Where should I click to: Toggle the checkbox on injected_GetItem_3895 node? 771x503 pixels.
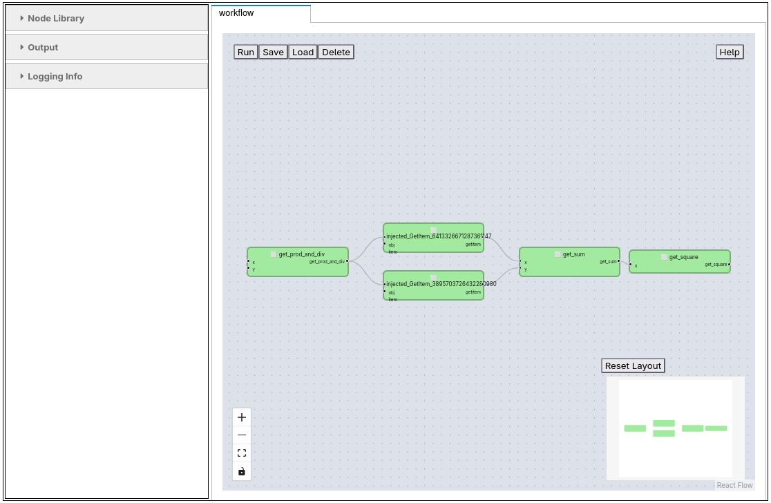point(433,278)
